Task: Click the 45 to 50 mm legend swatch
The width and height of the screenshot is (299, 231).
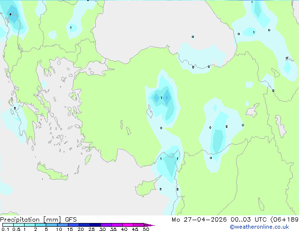Action: pos(139,225)
